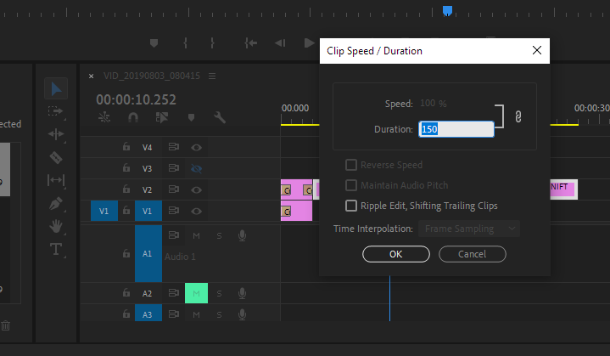Viewport: 610px width, 356px height.
Task: Unmute the A2 audio track
Action: 196,293
